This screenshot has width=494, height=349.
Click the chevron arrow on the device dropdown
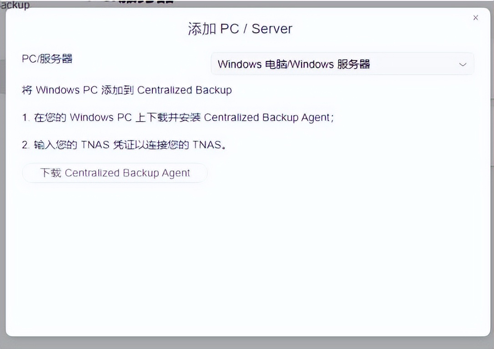(x=463, y=64)
